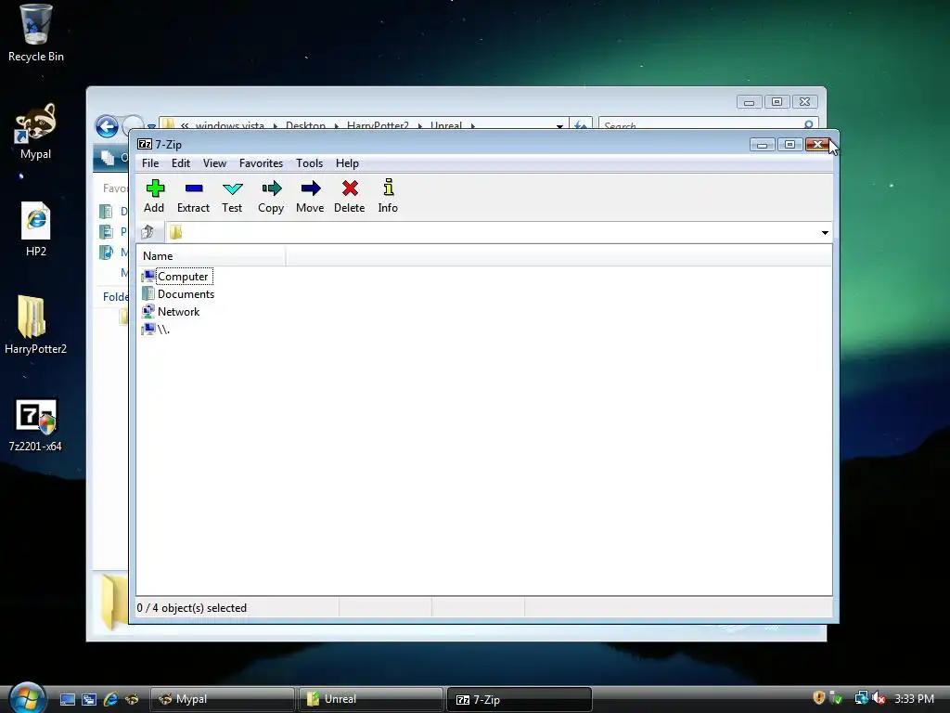Select the Move toolbar icon
Screen dimensions: 950x713
310,196
